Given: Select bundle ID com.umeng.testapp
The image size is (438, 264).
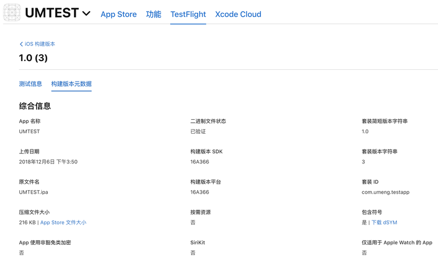Looking at the screenshot, I should coord(386,192).
